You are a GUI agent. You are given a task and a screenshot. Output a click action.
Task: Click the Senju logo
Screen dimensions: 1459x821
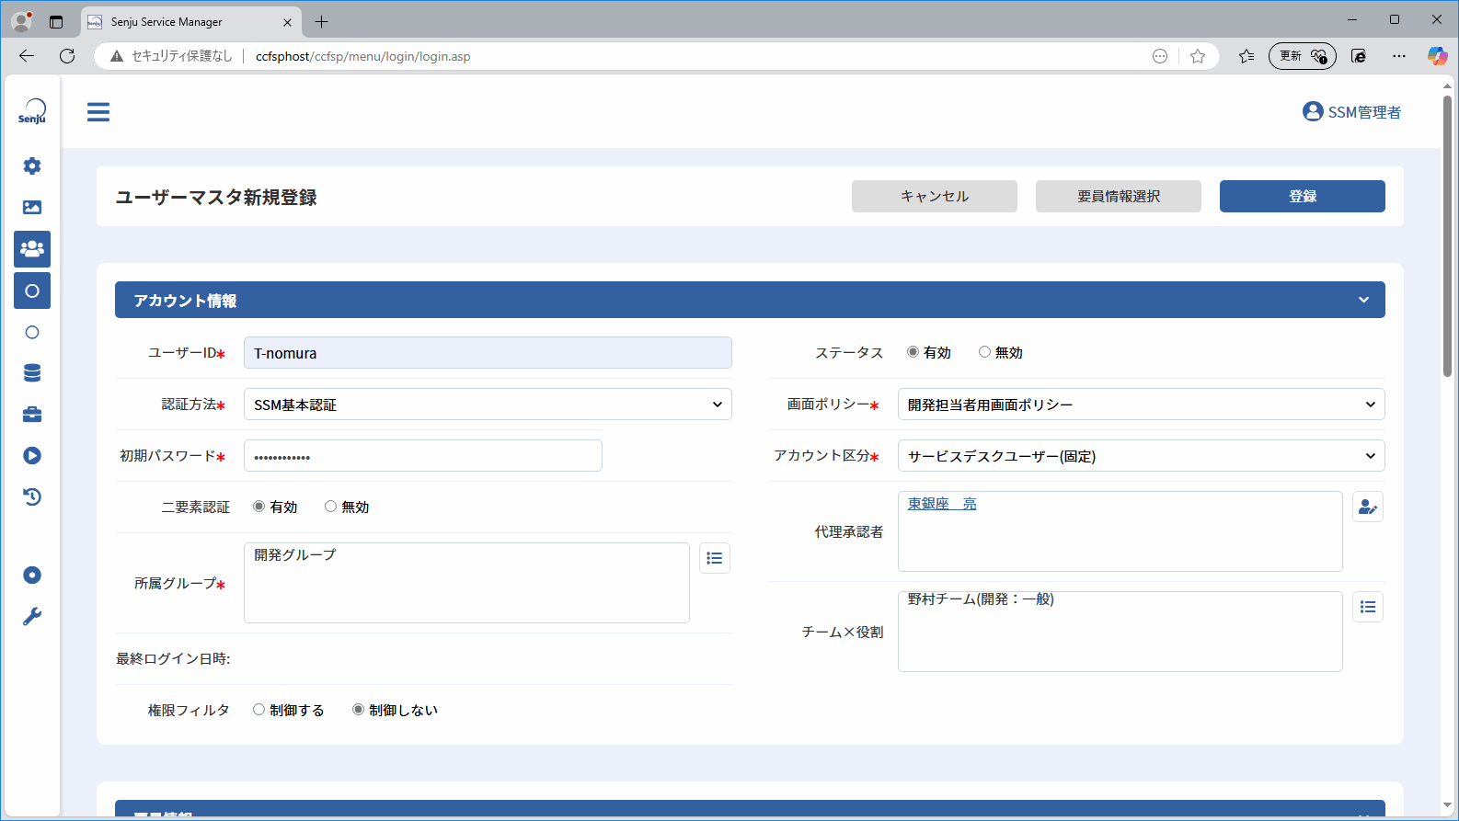point(32,111)
